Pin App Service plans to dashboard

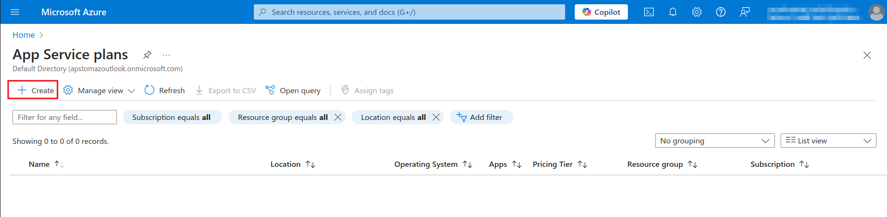tap(148, 55)
